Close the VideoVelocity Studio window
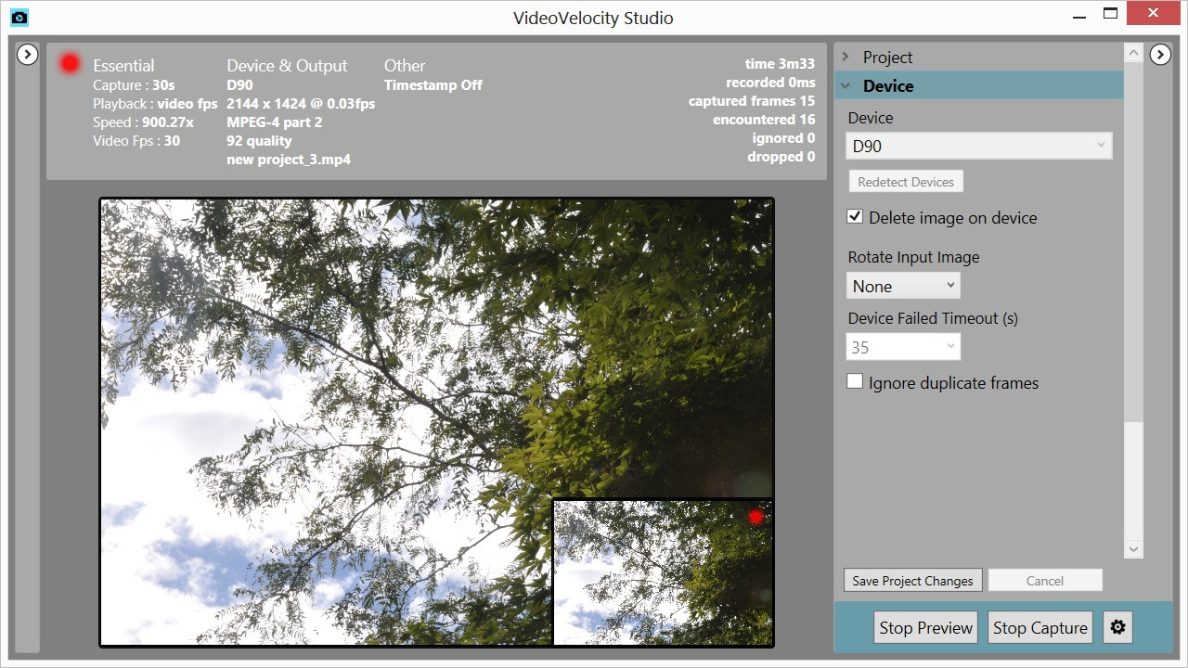1188x668 pixels. tap(1153, 14)
